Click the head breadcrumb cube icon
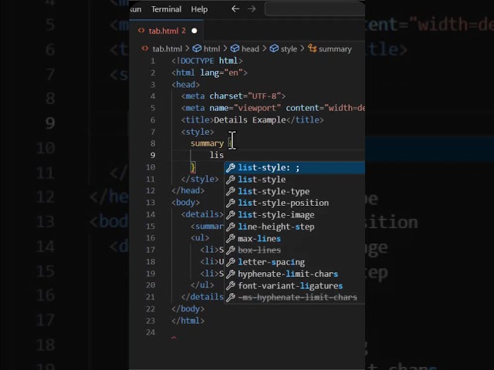Image resolution: width=494 pixels, height=370 pixels. click(235, 49)
